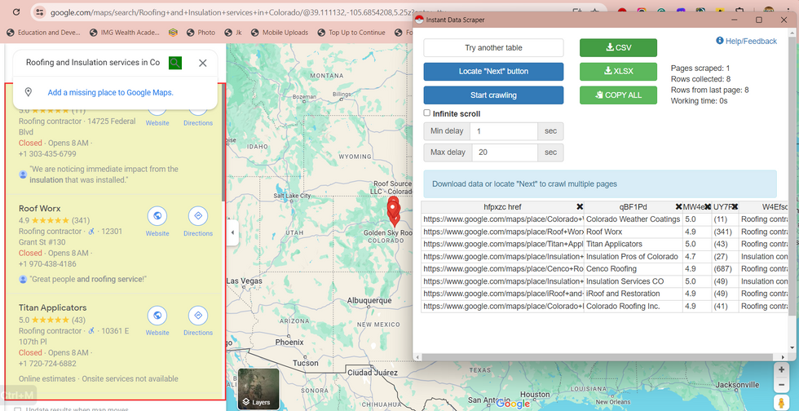Open the Photo bookmark
799x411 pixels.
(201, 32)
